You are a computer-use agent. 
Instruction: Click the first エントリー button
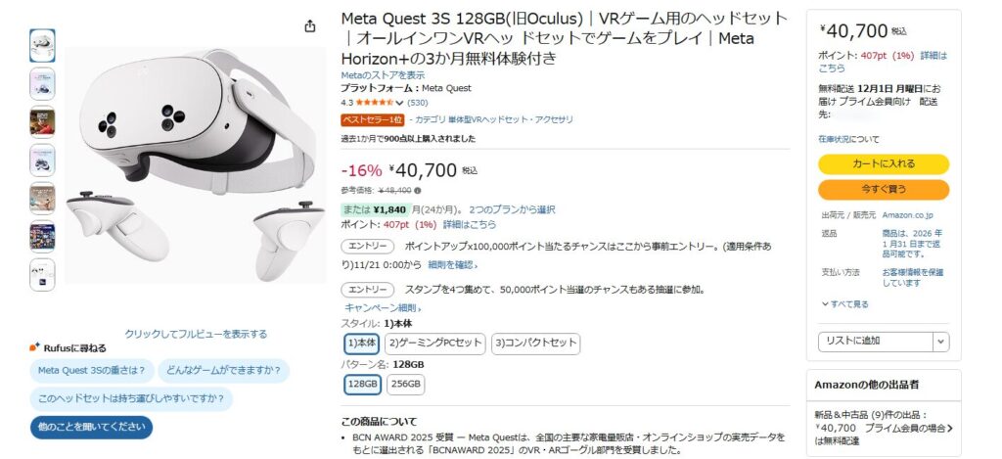368,247
